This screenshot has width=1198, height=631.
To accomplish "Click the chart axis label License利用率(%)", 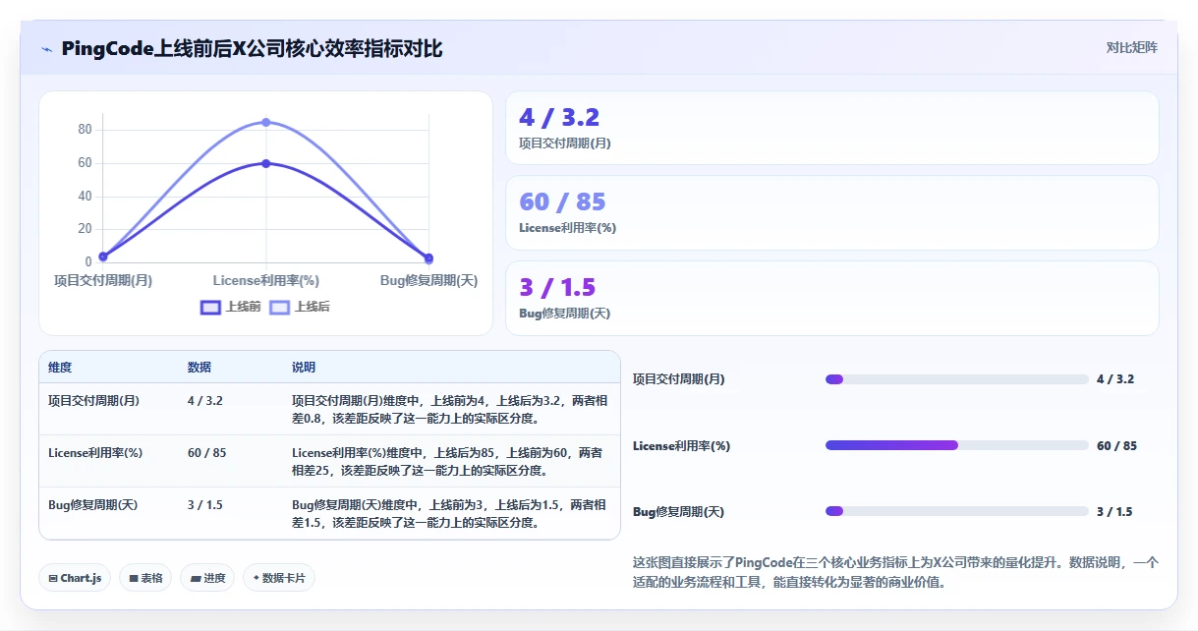I will pos(266,280).
